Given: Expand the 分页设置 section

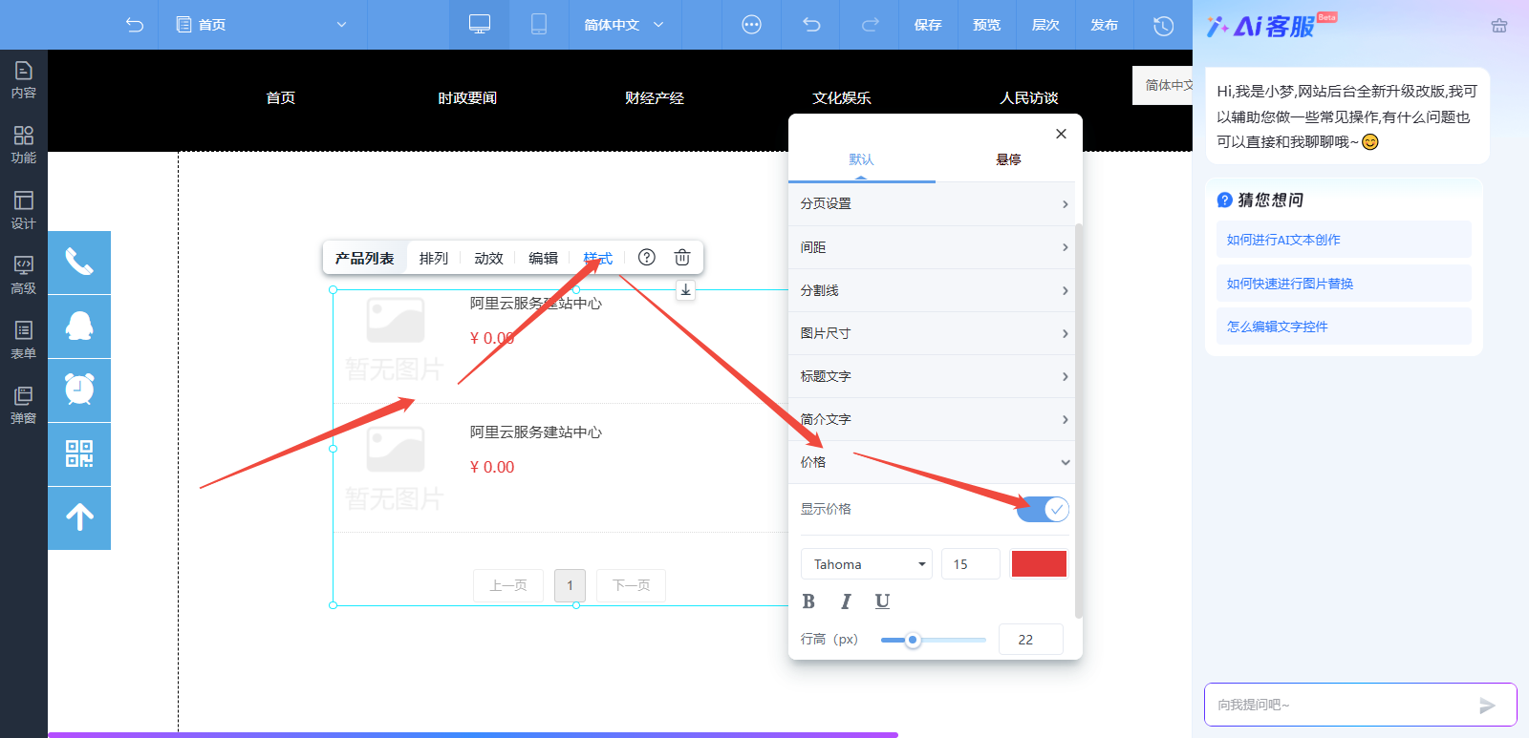Looking at the screenshot, I should [934, 203].
